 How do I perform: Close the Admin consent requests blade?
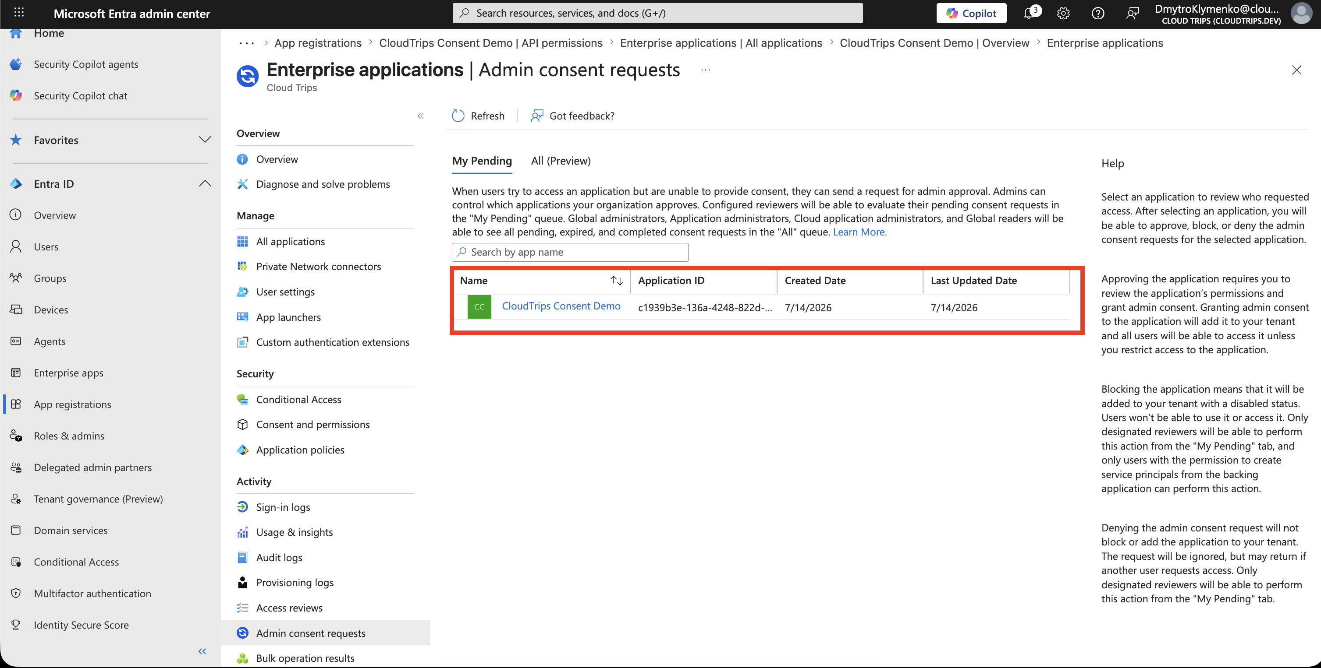tap(1296, 70)
